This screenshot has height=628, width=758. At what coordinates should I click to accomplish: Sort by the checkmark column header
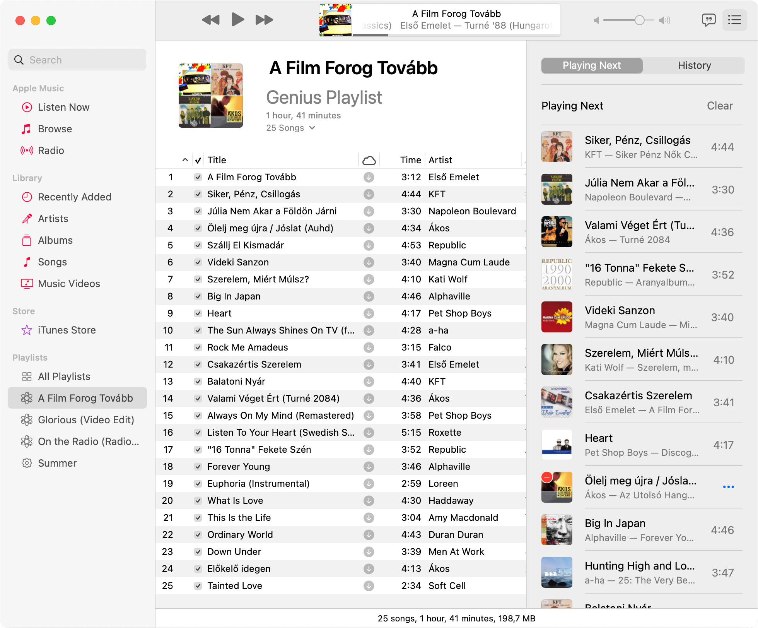[198, 160]
